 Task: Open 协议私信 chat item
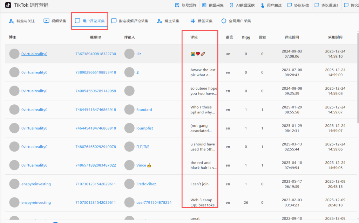click(x=298, y=5)
